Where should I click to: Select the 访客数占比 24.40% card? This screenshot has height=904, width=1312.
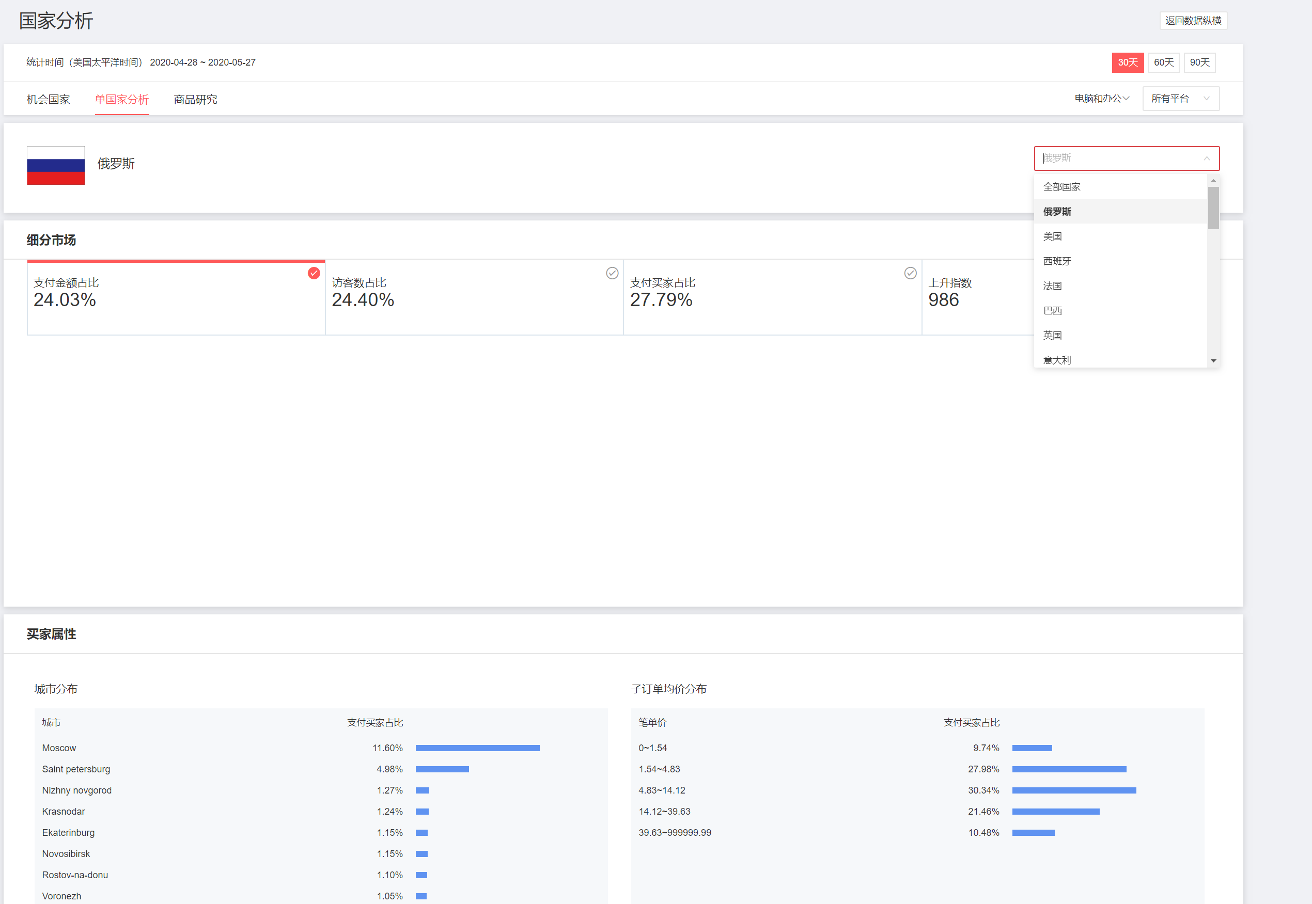(x=474, y=297)
